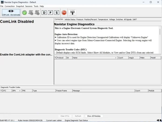Click the second grayed engine icon
162x122 pixels.
[x=37, y=13]
